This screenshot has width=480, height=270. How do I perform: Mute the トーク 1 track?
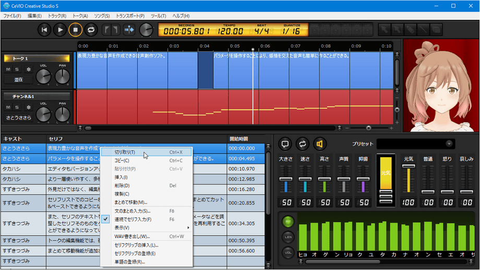[8, 69]
